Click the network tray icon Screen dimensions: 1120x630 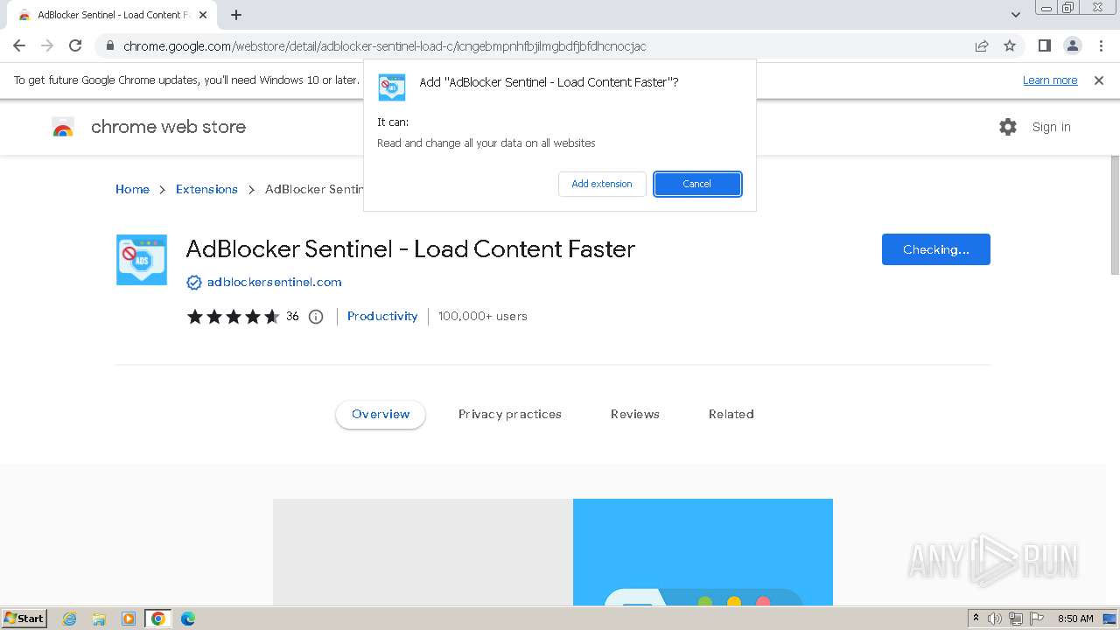click(x=1016, y=619)
